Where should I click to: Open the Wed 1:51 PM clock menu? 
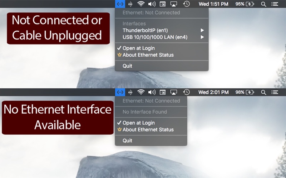pos(213,4)
